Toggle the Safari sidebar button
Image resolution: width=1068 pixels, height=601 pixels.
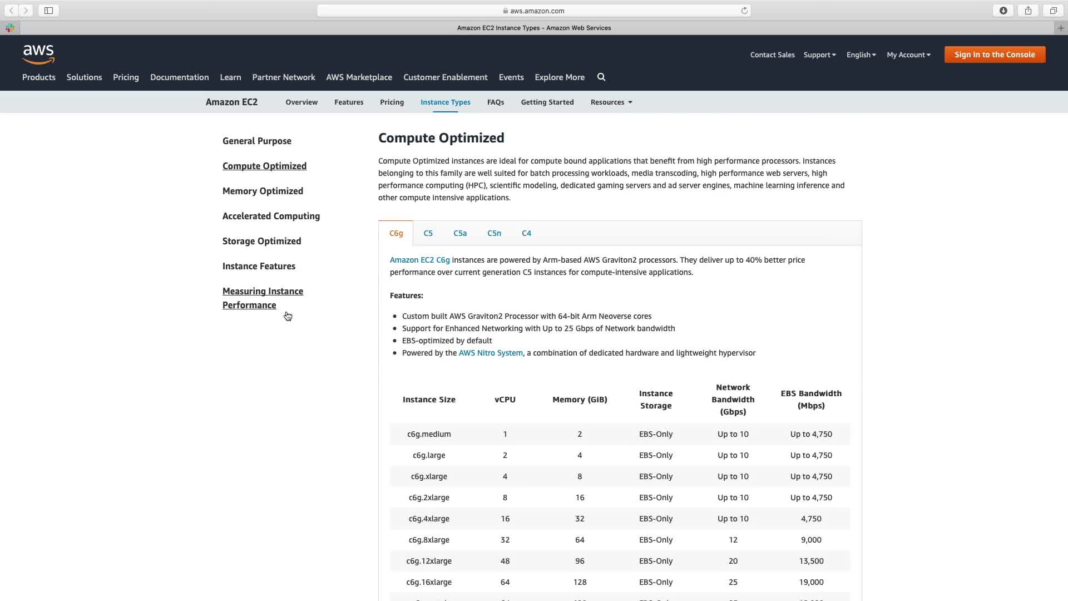click(48, 11)
